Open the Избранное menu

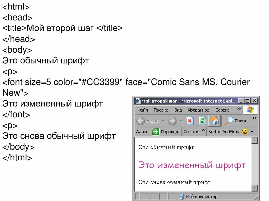[x=199, y=110]
